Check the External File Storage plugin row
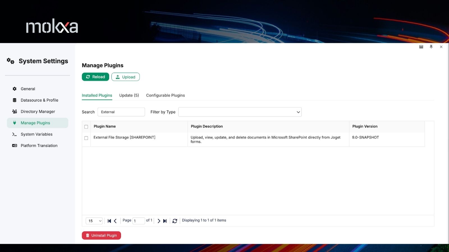The width and height of the screenshot is (449, 252). tap(86, 138)
